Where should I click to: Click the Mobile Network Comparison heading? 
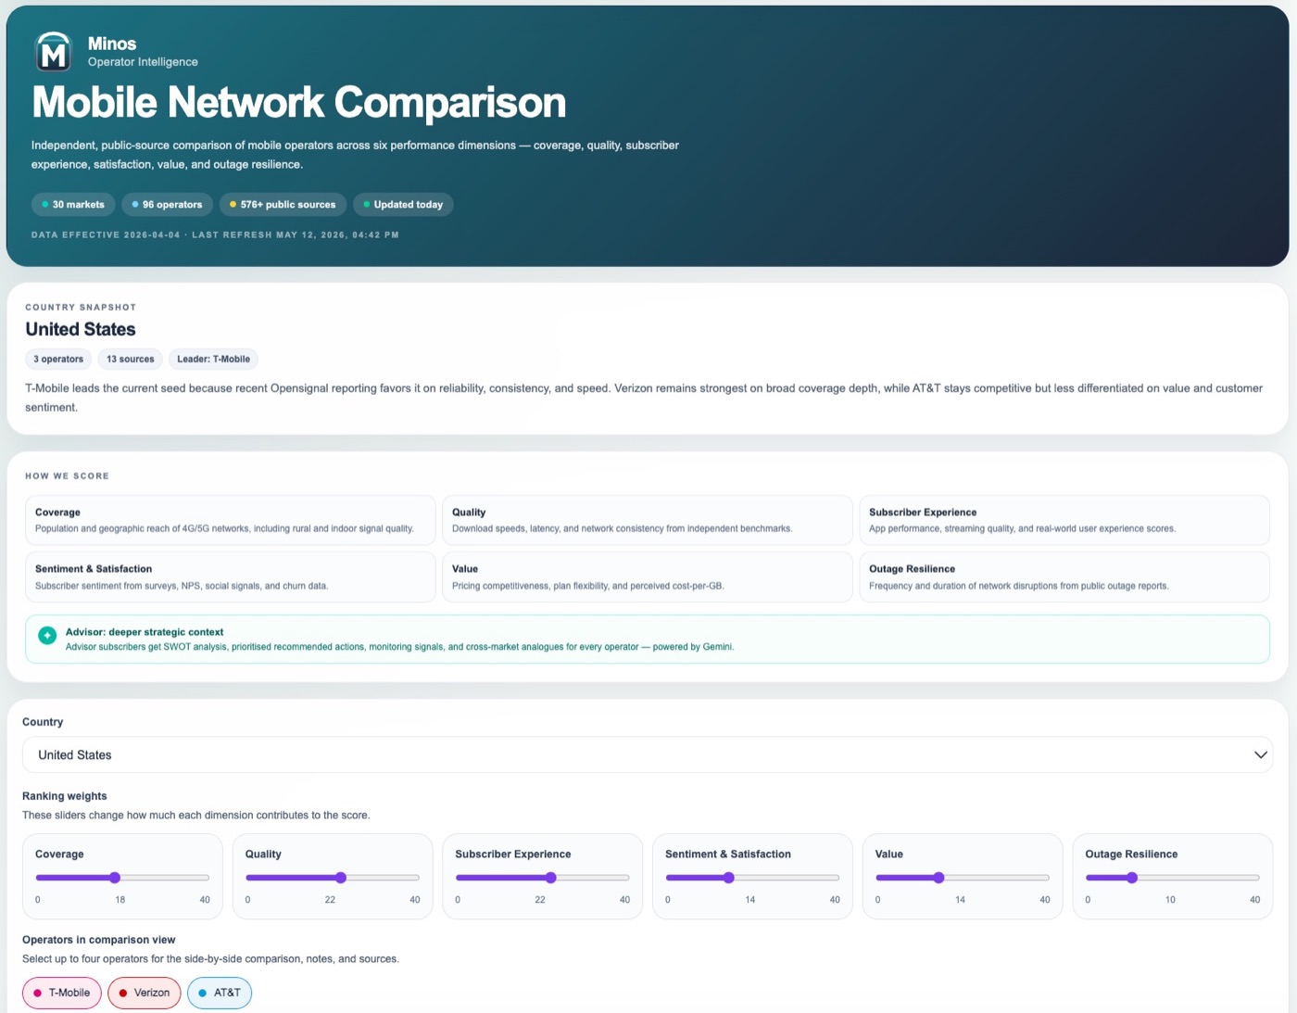click(x=299, y=103)
